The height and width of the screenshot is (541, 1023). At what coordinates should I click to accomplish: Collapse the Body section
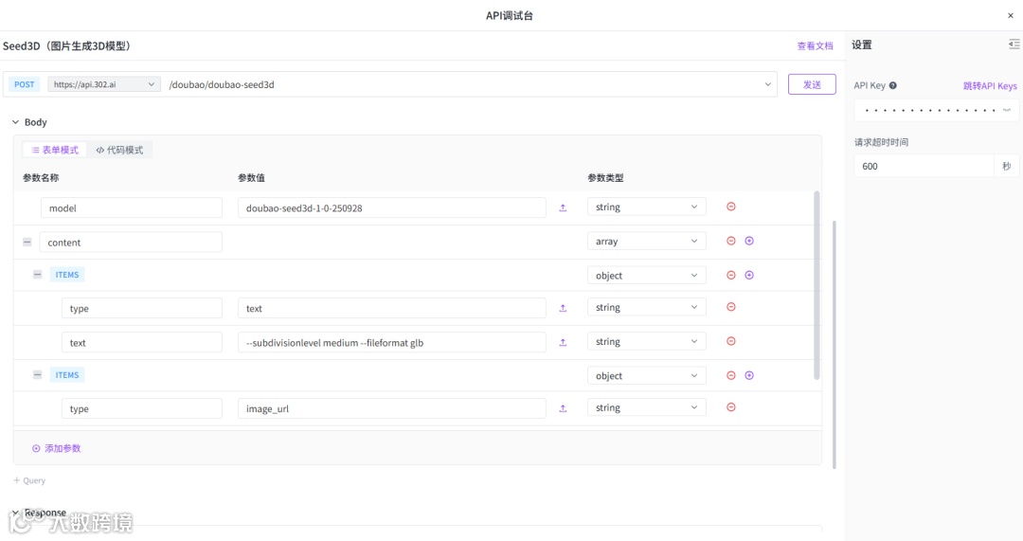pyautogui.click(x=16, y=122)
